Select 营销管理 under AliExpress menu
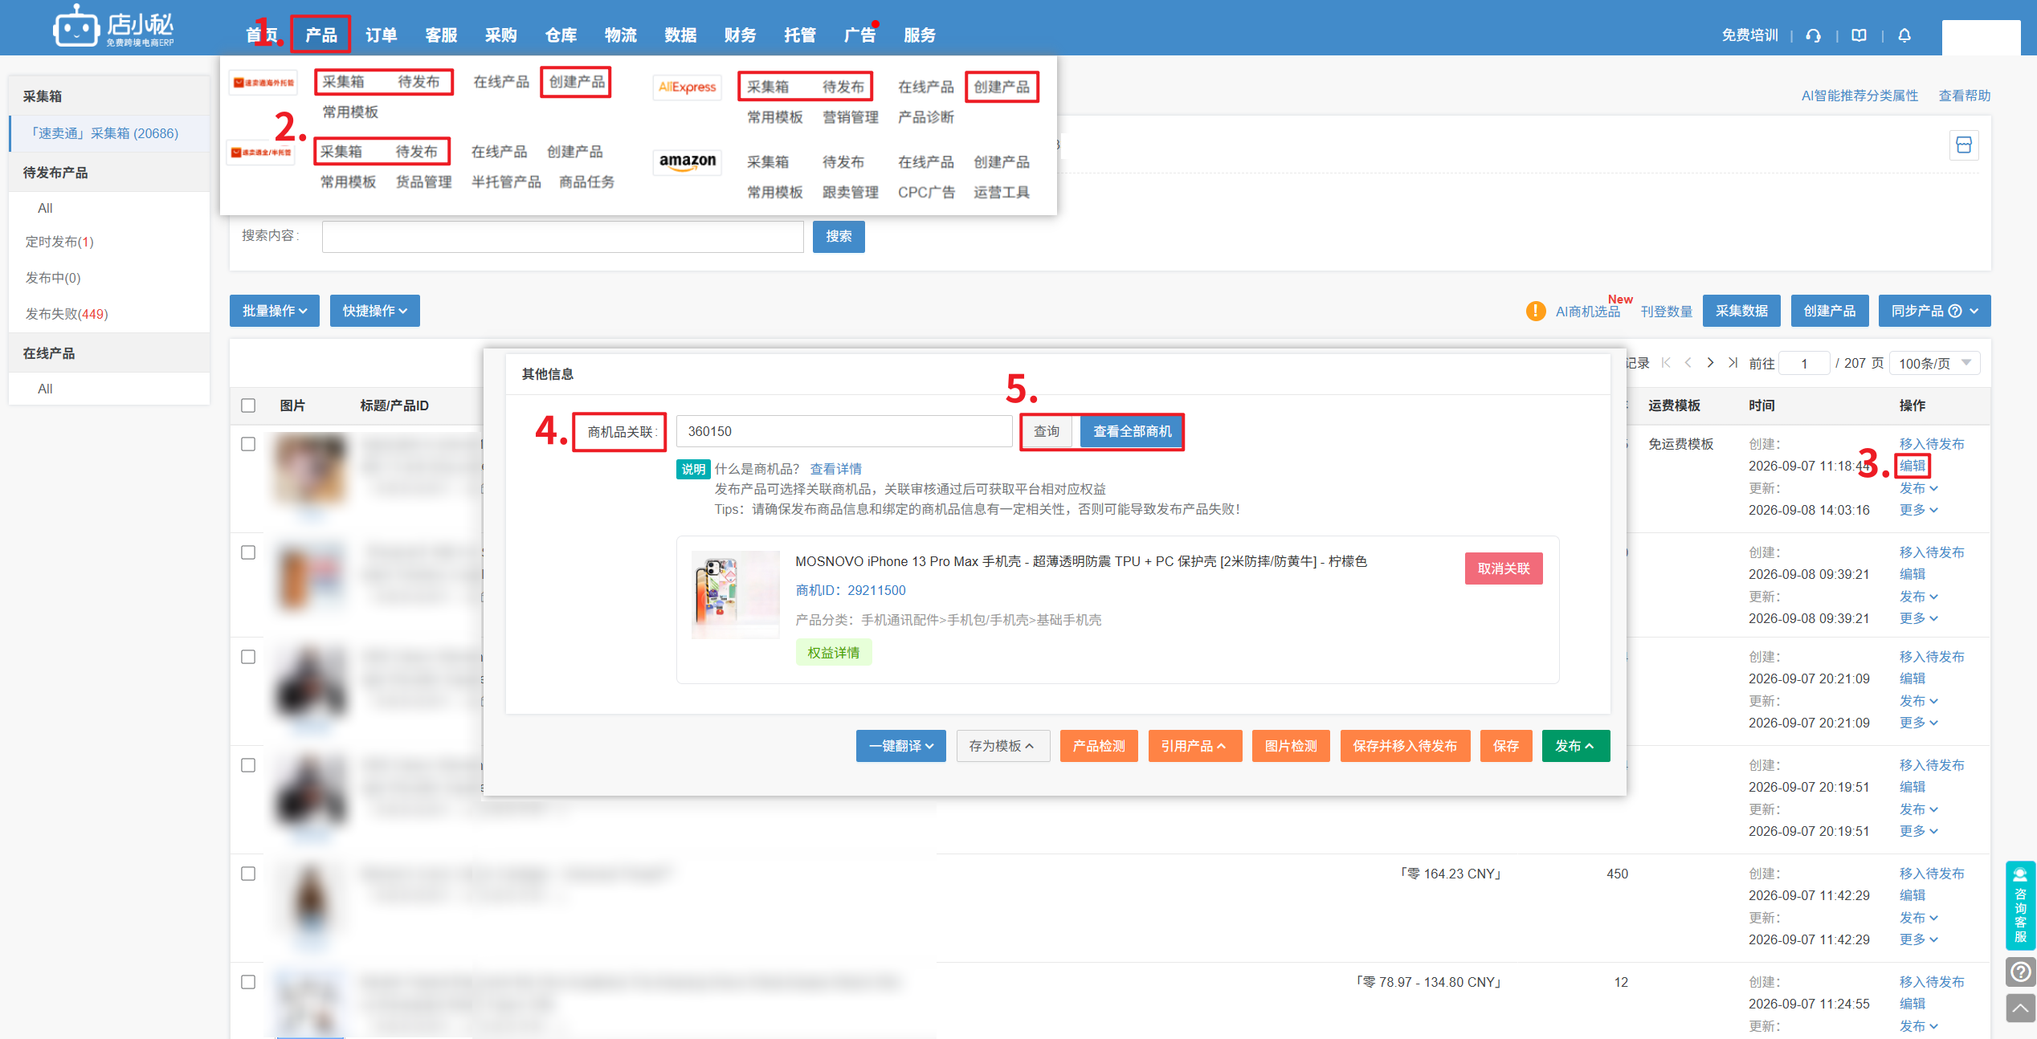2037x1039 pixels. click(851, 117)
